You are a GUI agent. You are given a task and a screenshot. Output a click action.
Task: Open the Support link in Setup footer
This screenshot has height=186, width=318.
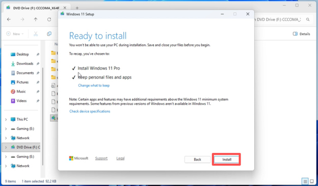tap(101, 158)
